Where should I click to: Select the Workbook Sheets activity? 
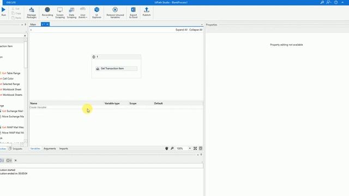tap(11, 95)
